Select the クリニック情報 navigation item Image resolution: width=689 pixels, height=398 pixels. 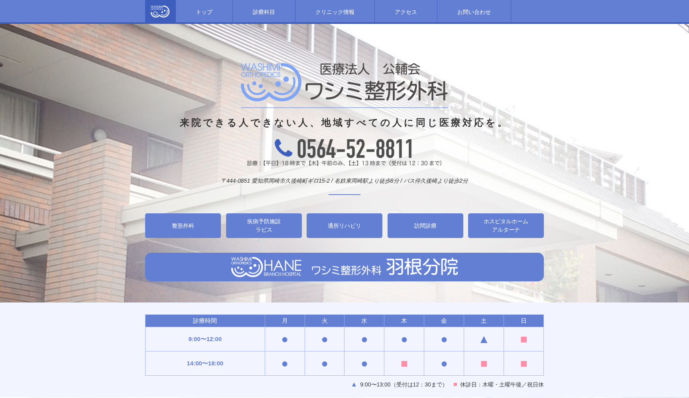click(x=335, y=12)
